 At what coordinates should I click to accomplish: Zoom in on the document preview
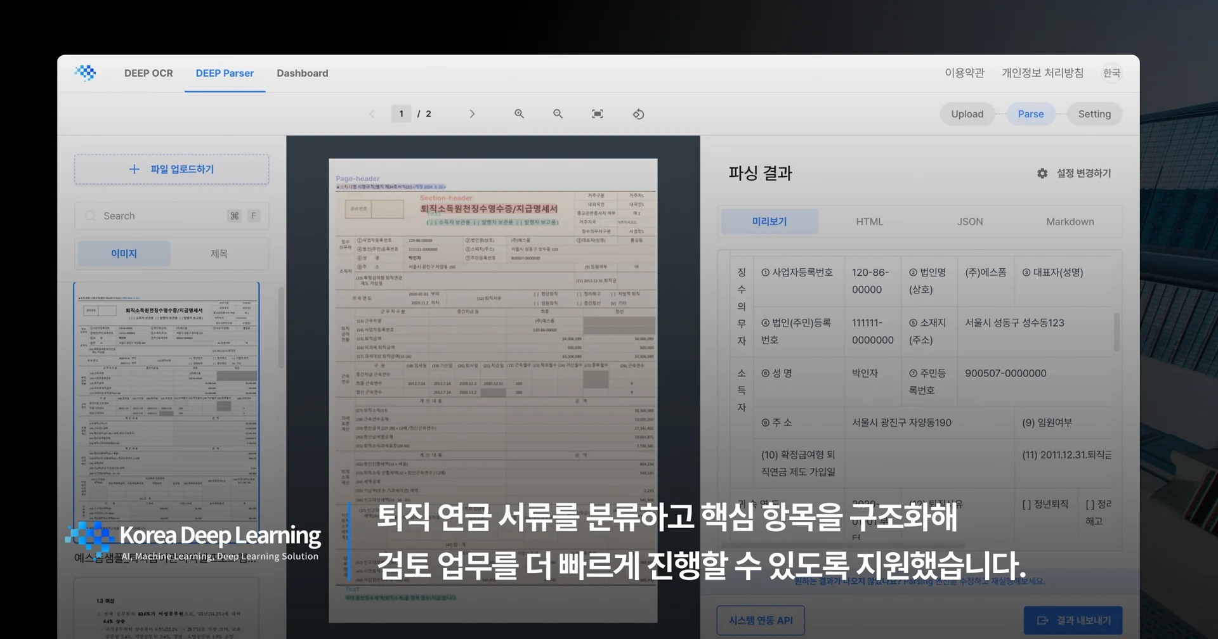pyautogui.click(x=519, y=113)
